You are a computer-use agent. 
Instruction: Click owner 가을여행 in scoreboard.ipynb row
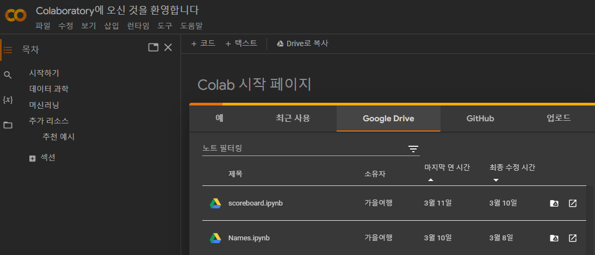pyautogui.click(x=379, y=203)
